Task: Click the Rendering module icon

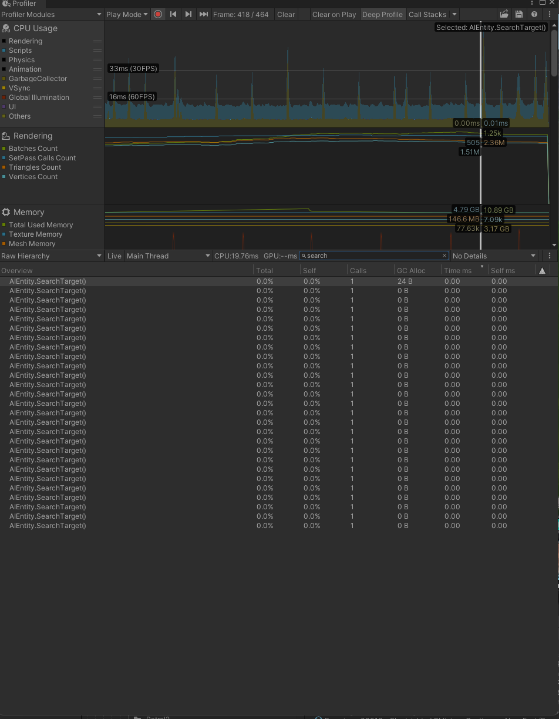Action: click(6, 136)
